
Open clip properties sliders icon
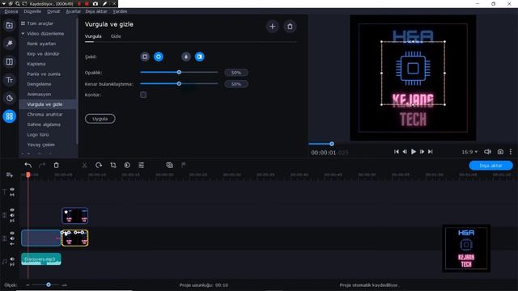[x=141, y=165]
